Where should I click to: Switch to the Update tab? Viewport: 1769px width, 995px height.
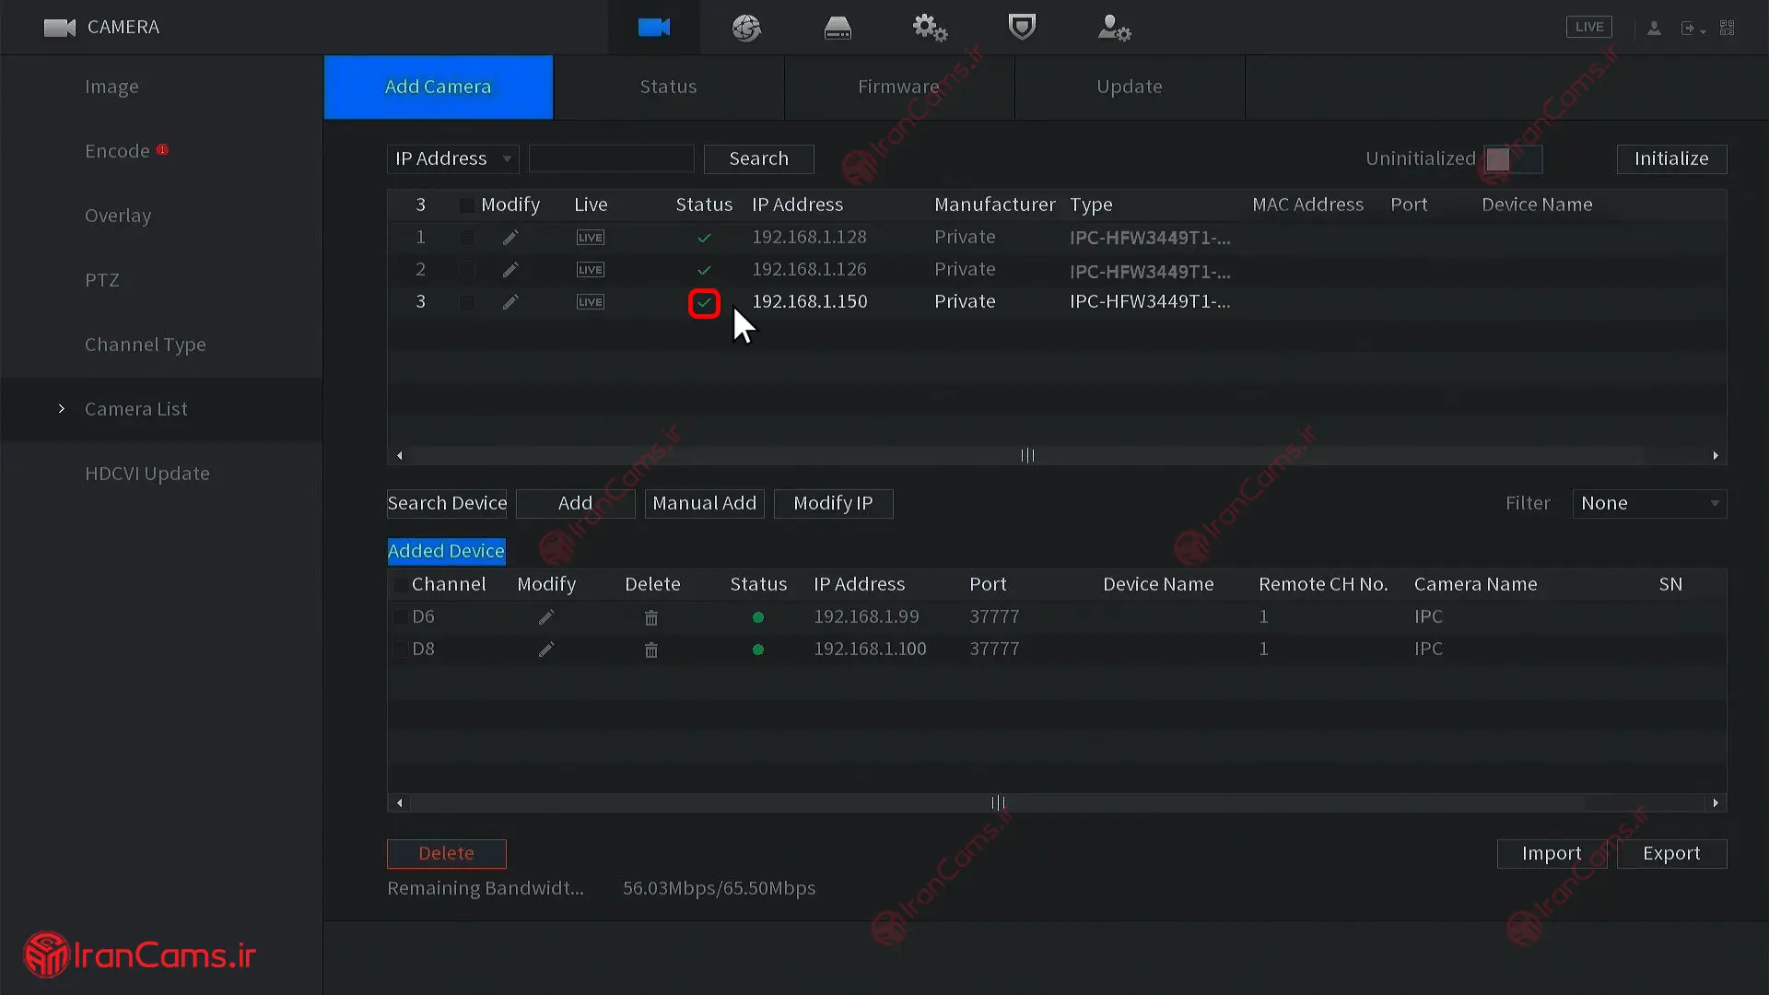tap(1130, 87)
